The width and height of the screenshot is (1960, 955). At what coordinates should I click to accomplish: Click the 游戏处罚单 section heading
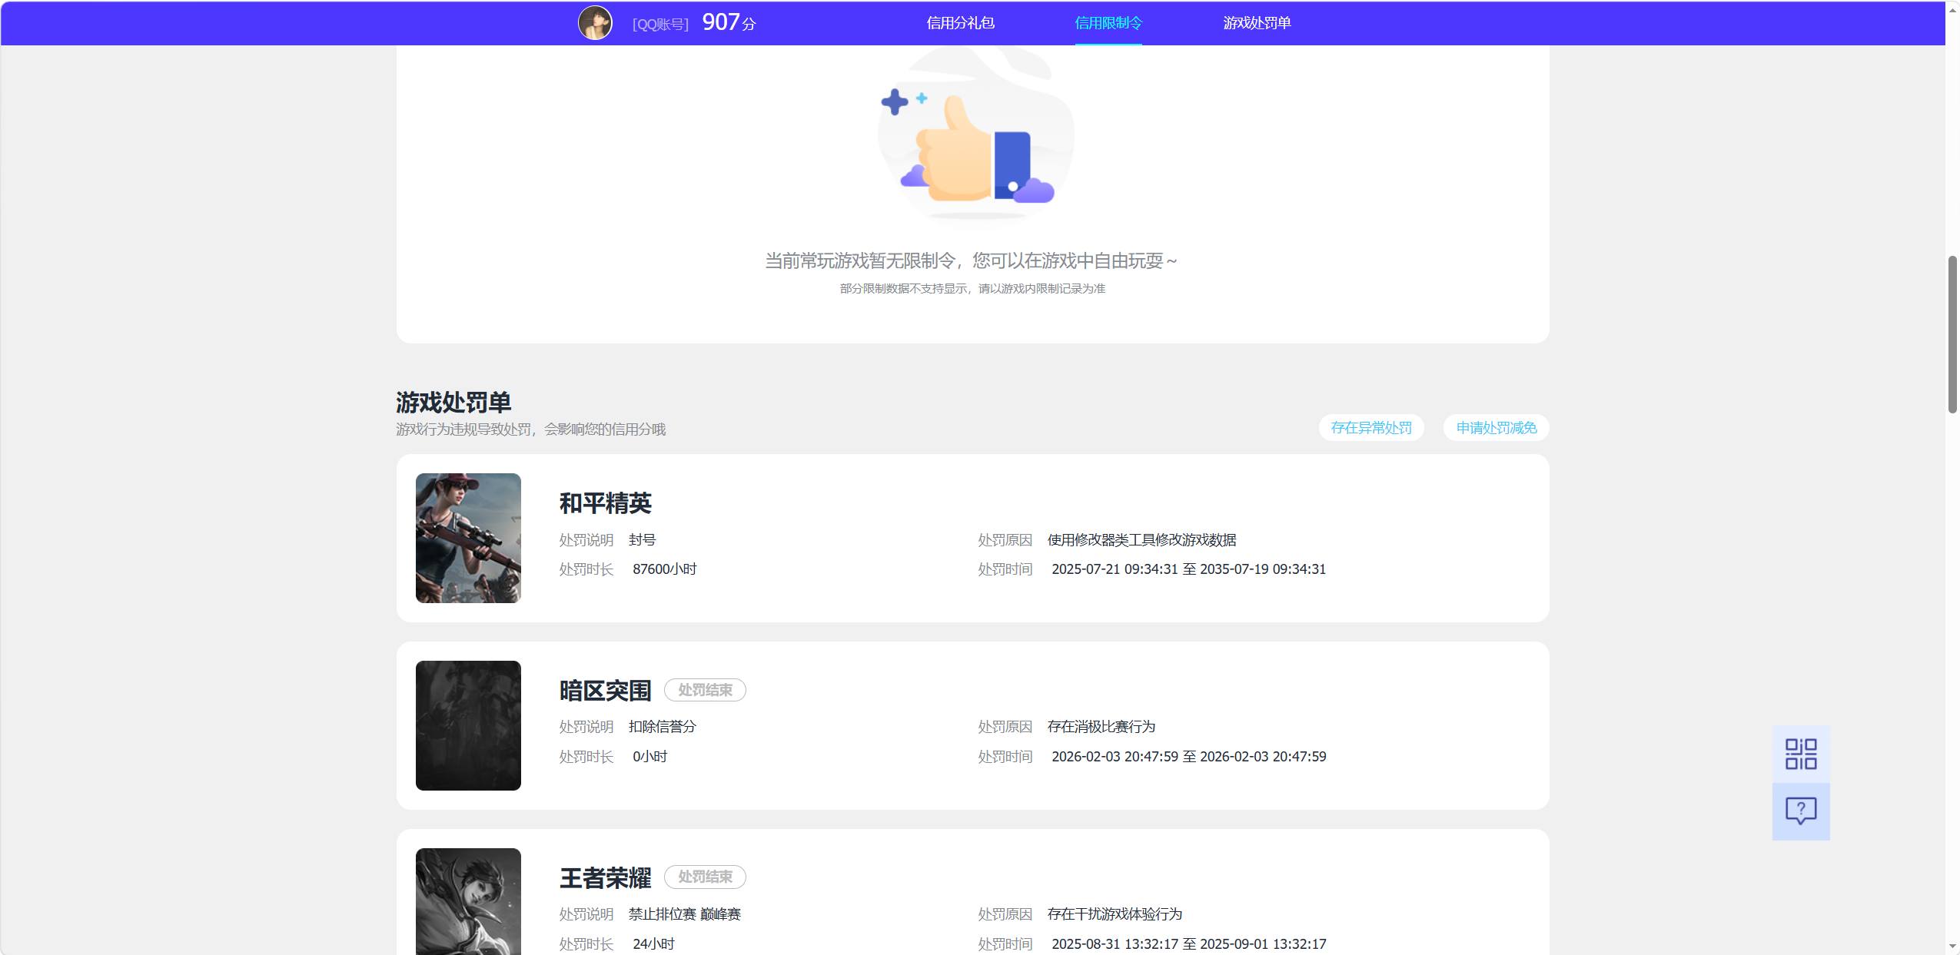[x=453, y=402]
